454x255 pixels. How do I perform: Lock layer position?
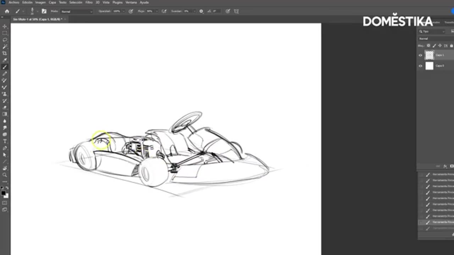(x=440, y=46)
